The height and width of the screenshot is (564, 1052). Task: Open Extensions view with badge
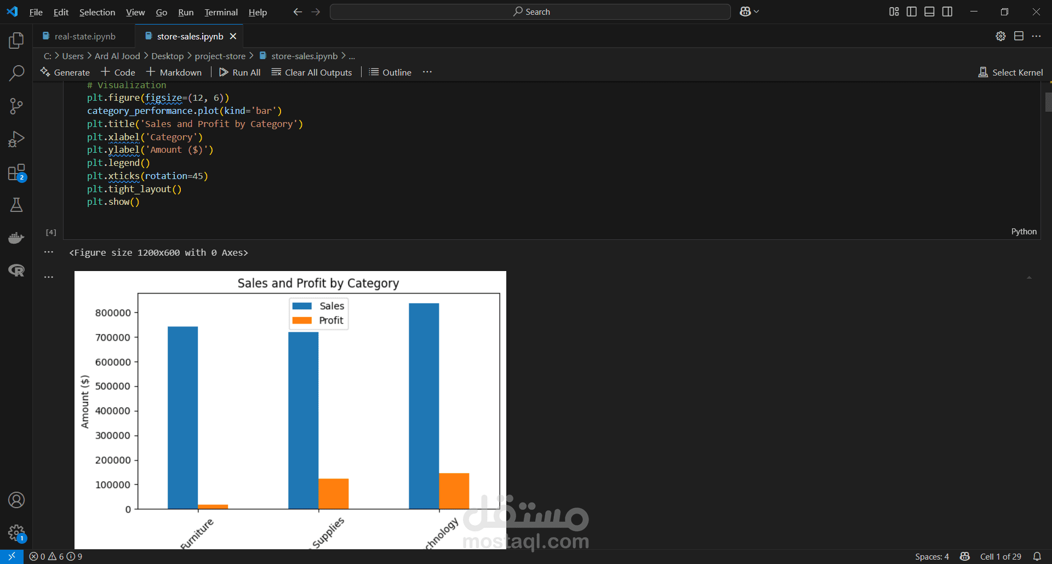(x=16, y=172)
